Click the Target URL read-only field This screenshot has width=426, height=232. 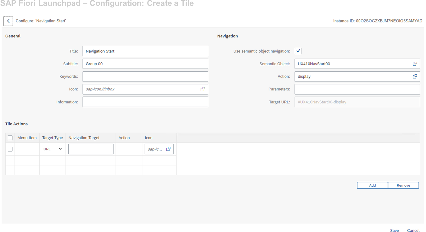pos(357,102)
